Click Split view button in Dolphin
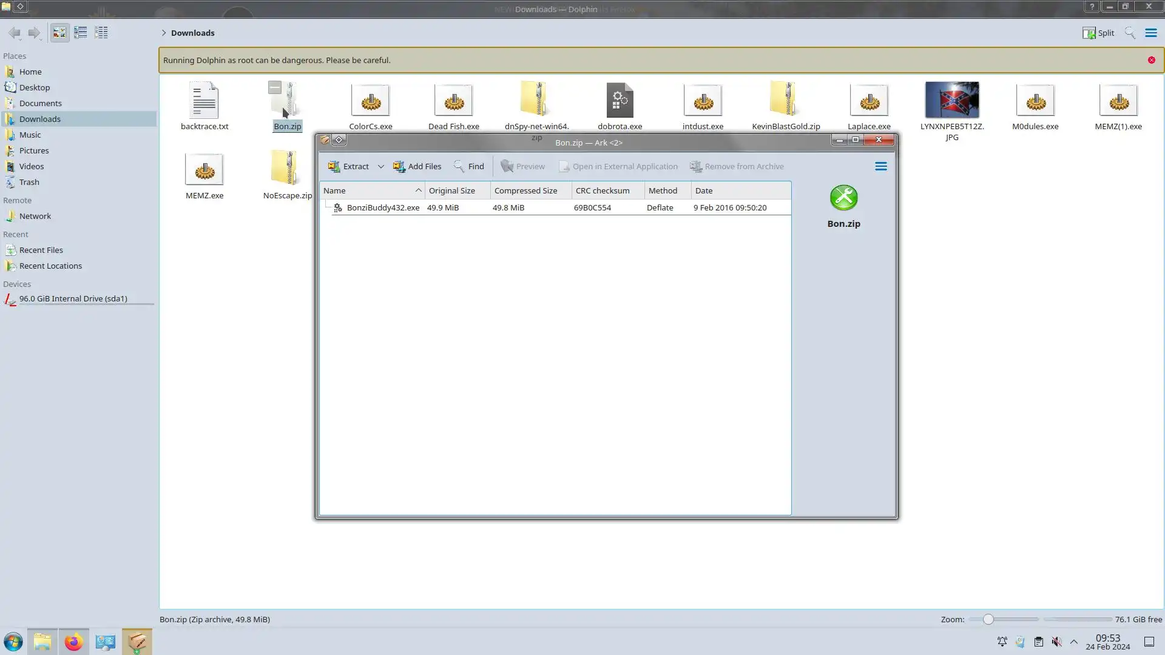The image size is (1165, 655). pos(1098,33)
